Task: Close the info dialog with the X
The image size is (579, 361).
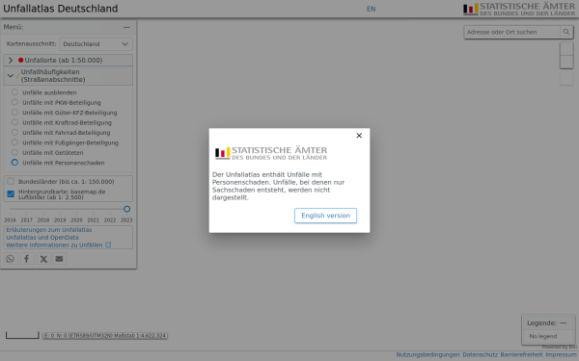Action: 359,136
